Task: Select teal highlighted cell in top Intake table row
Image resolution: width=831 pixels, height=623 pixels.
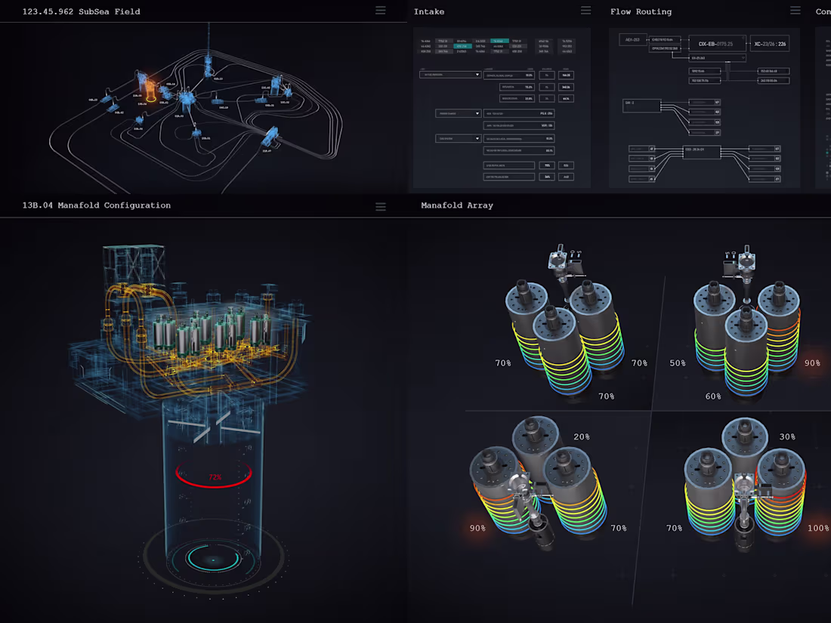Action: [499, 41]
